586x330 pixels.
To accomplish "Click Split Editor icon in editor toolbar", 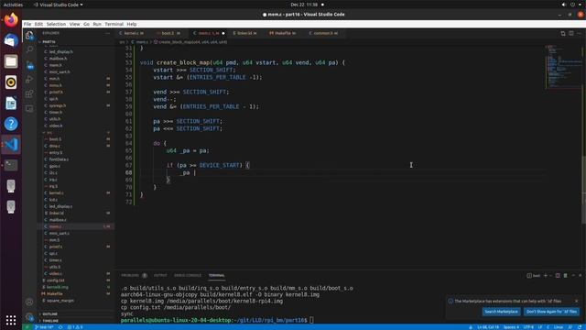I will (571, 33).
